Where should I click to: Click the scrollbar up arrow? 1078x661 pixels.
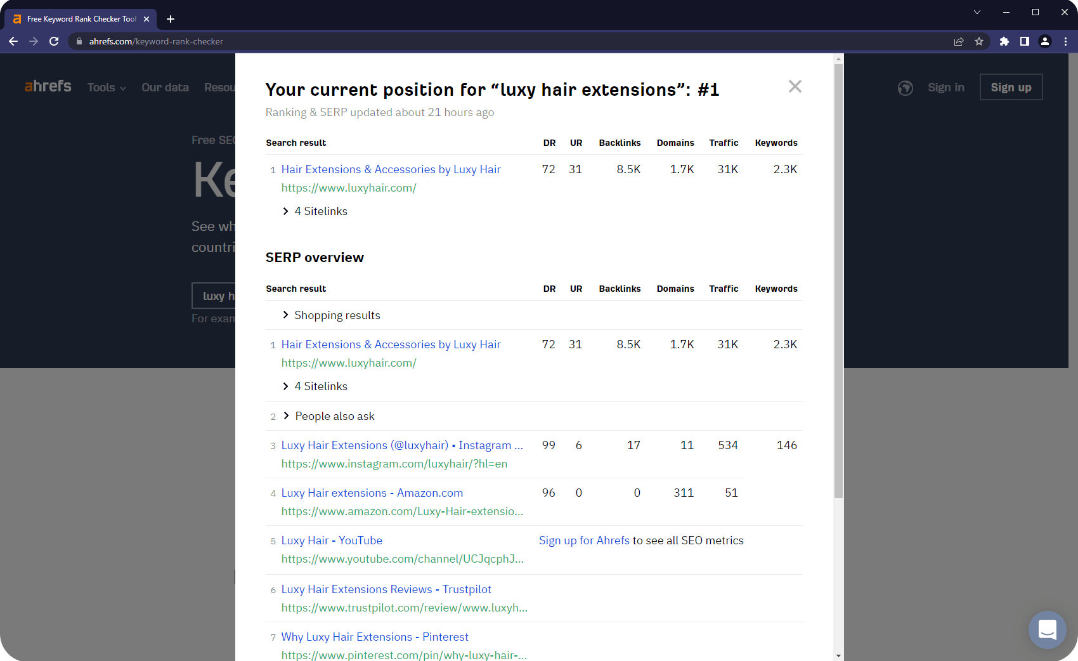(838, 58)
